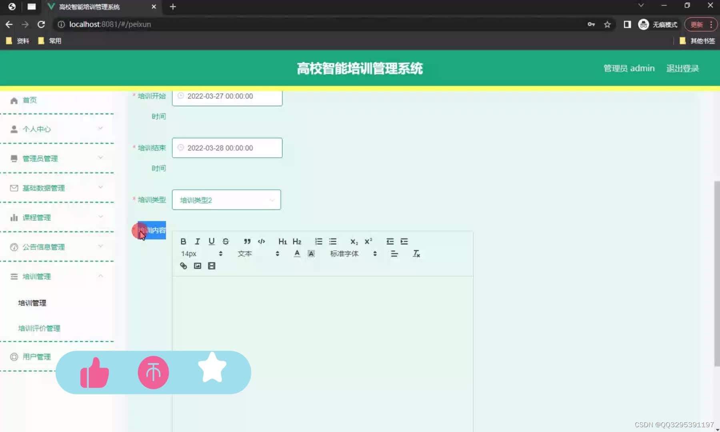
Task: Open a new browser tab
Action: [173, 7]
